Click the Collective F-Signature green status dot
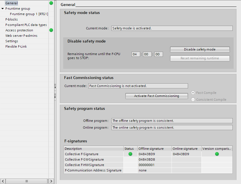 (x=130, y=154)
